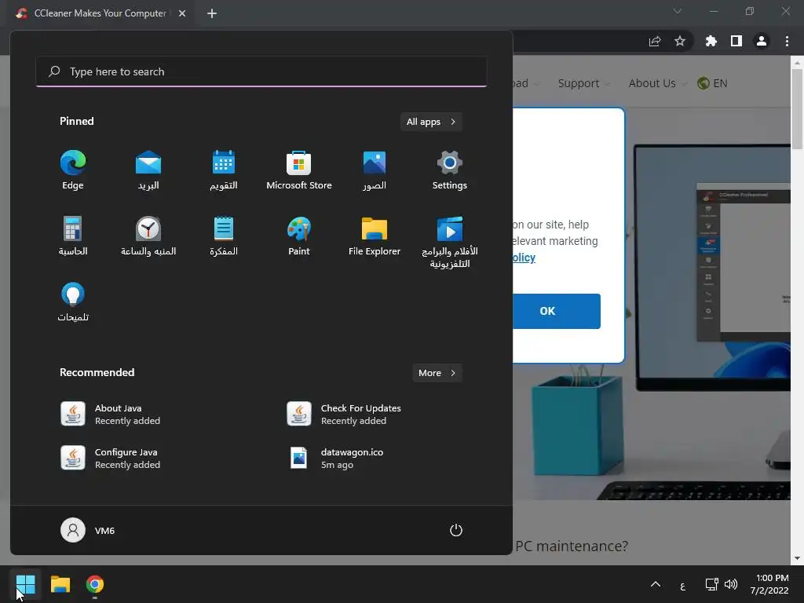Open Movies & TV app الأفلام والبرامج التلفزيونية

tap(450, 243)
